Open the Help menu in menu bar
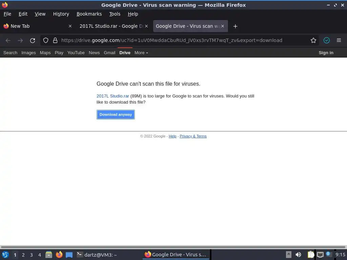Screen dimensions: 347x260 (x=133, y=14)
